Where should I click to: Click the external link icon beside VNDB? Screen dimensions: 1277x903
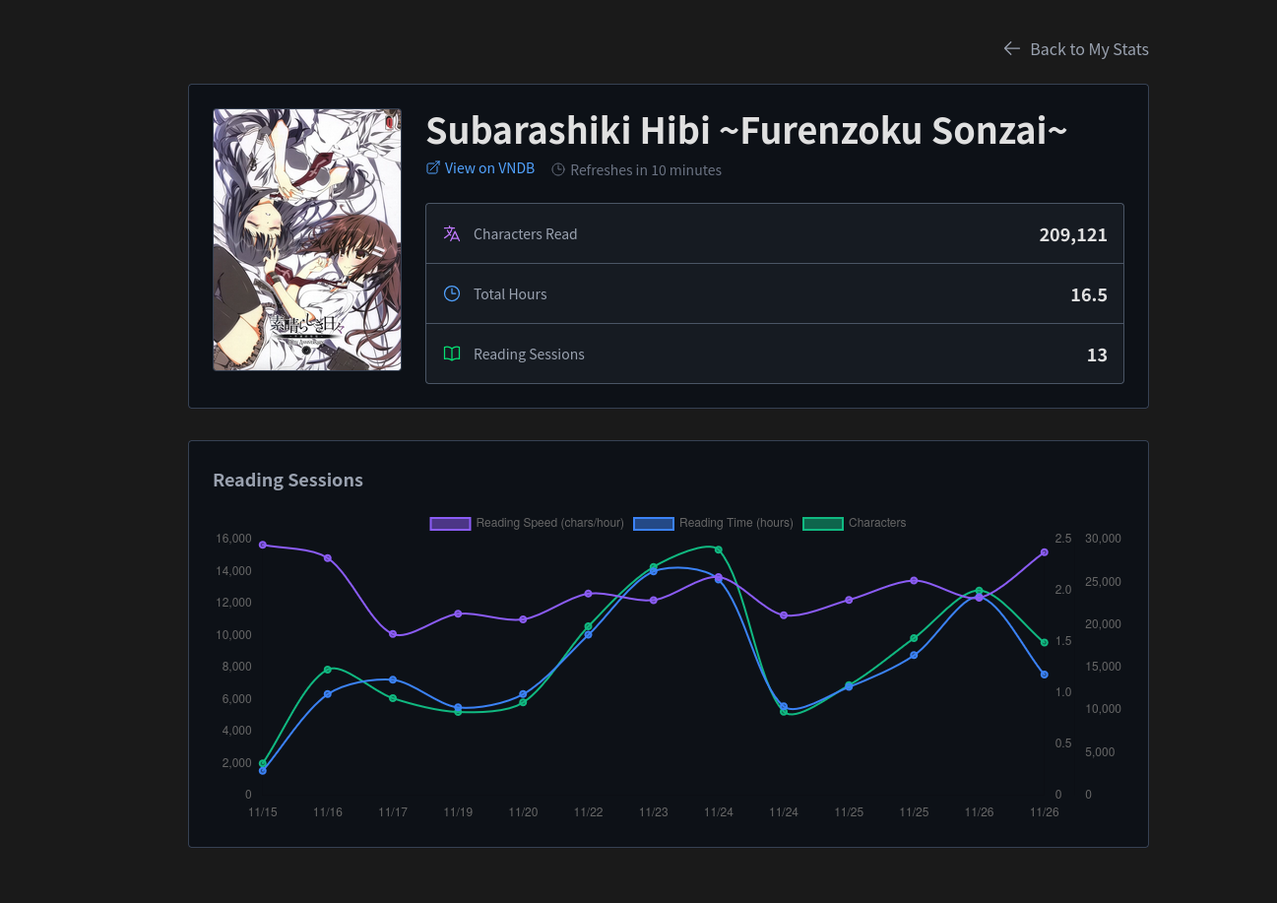pyautogui.click(x=432, y=168)
